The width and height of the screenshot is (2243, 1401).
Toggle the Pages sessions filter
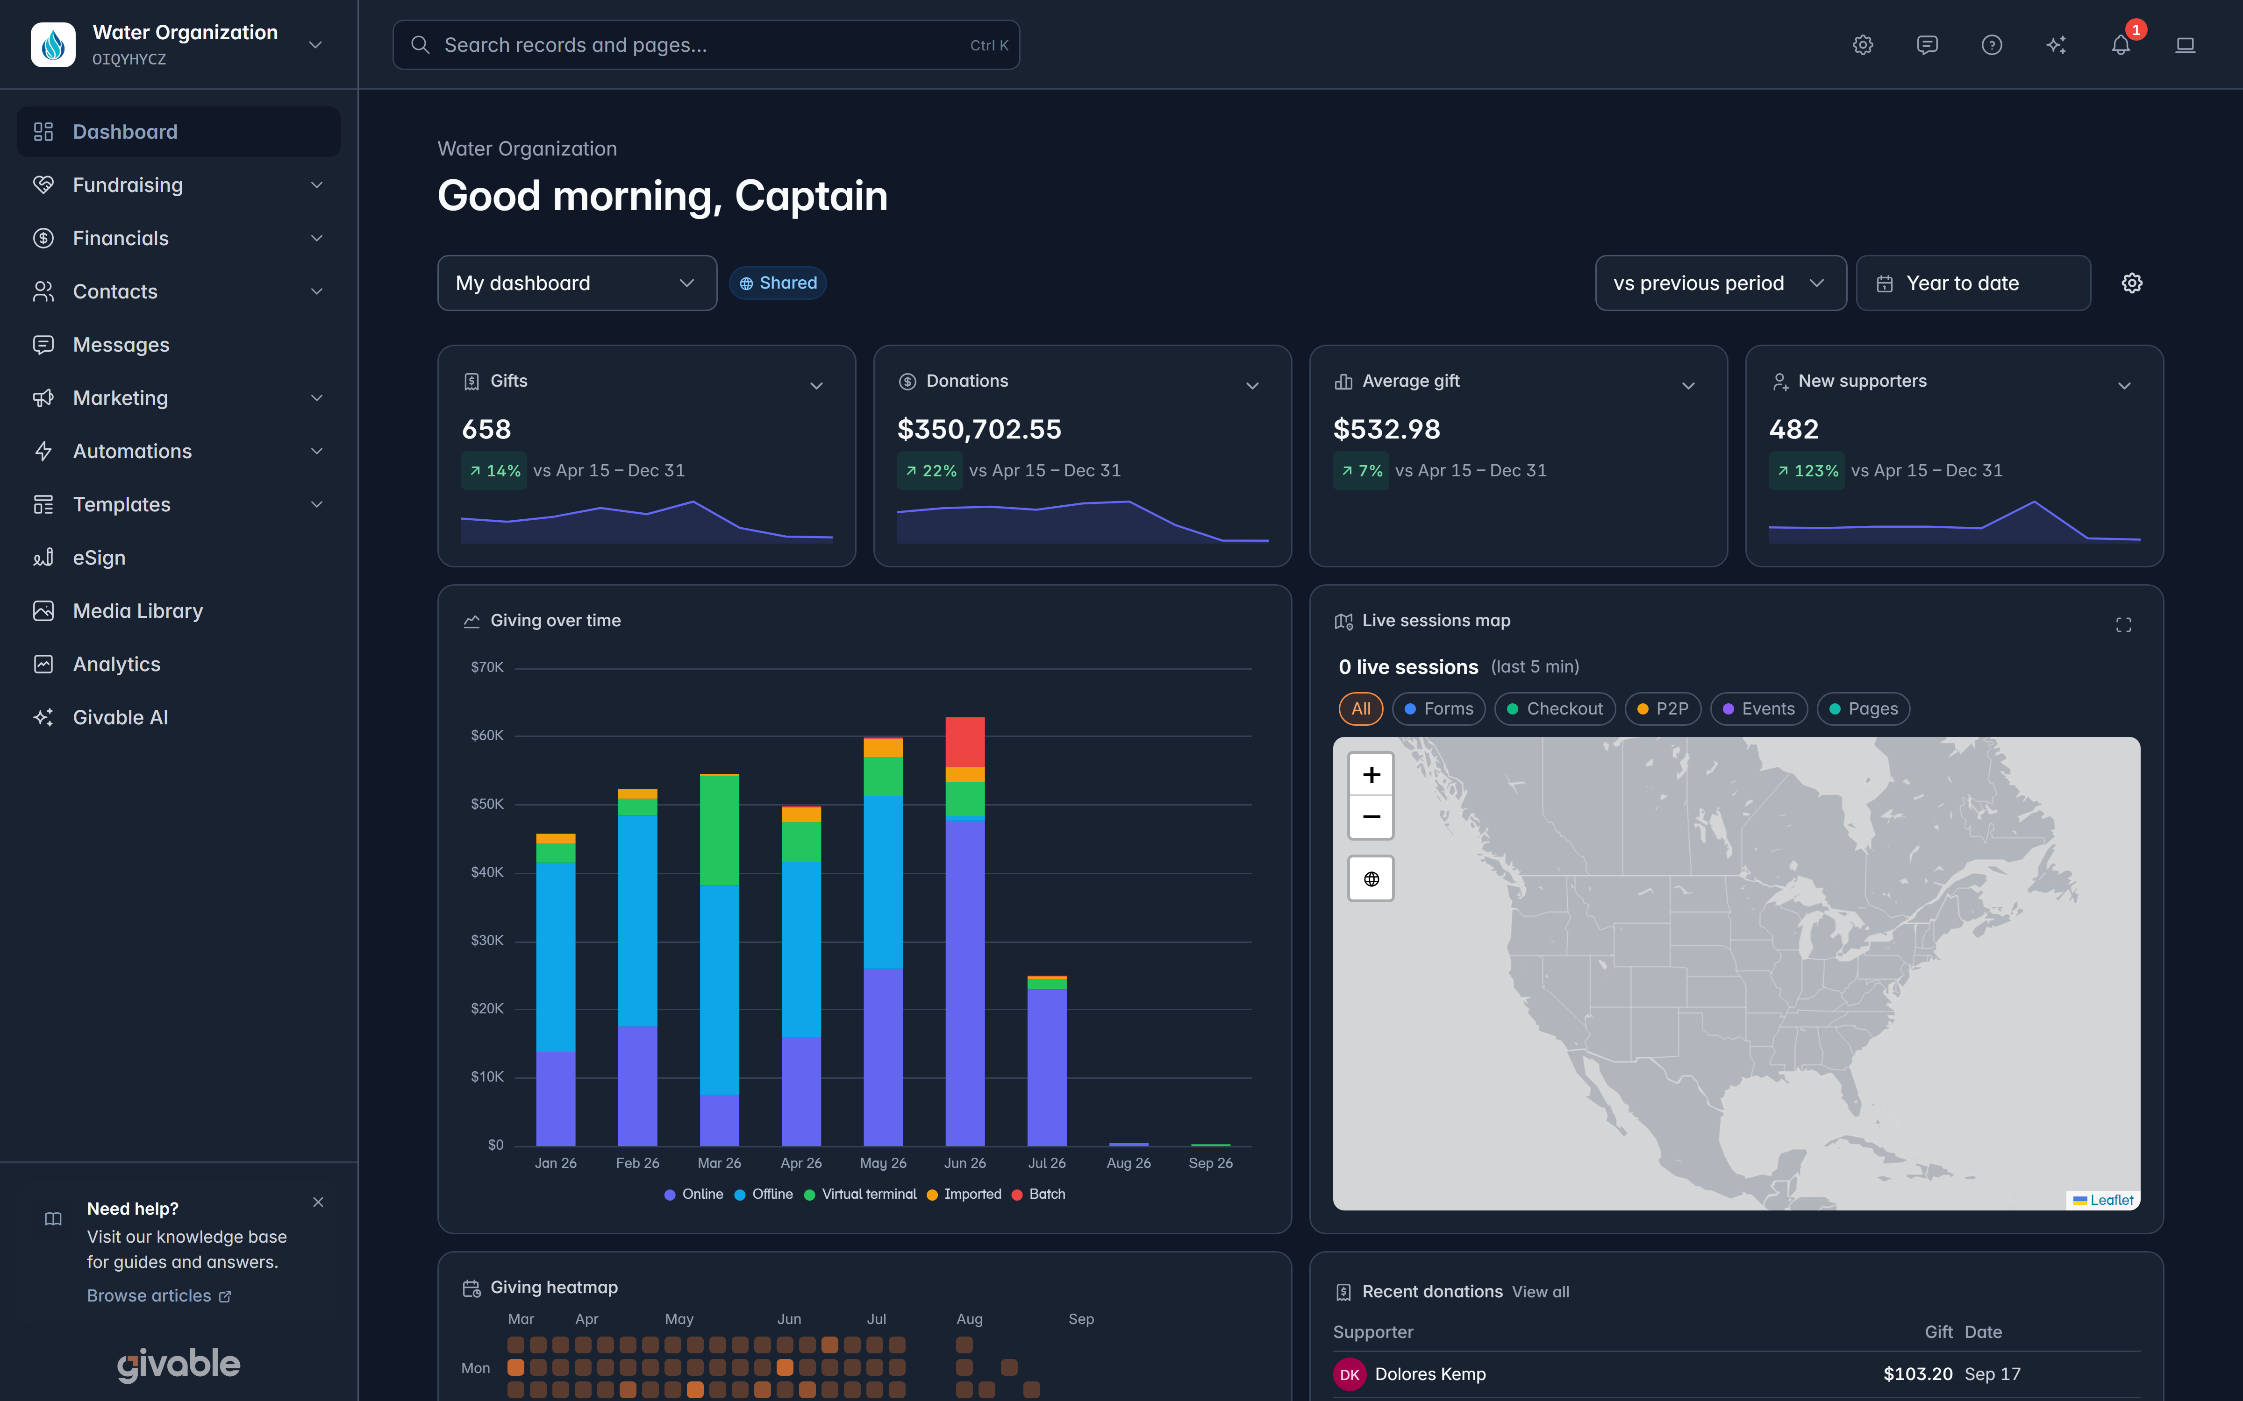point(1863,709)
